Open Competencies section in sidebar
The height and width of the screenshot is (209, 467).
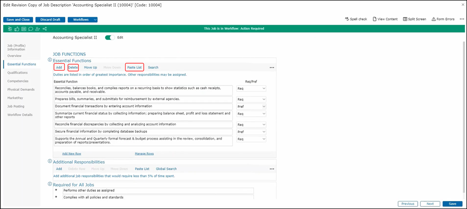coord(18,81)
